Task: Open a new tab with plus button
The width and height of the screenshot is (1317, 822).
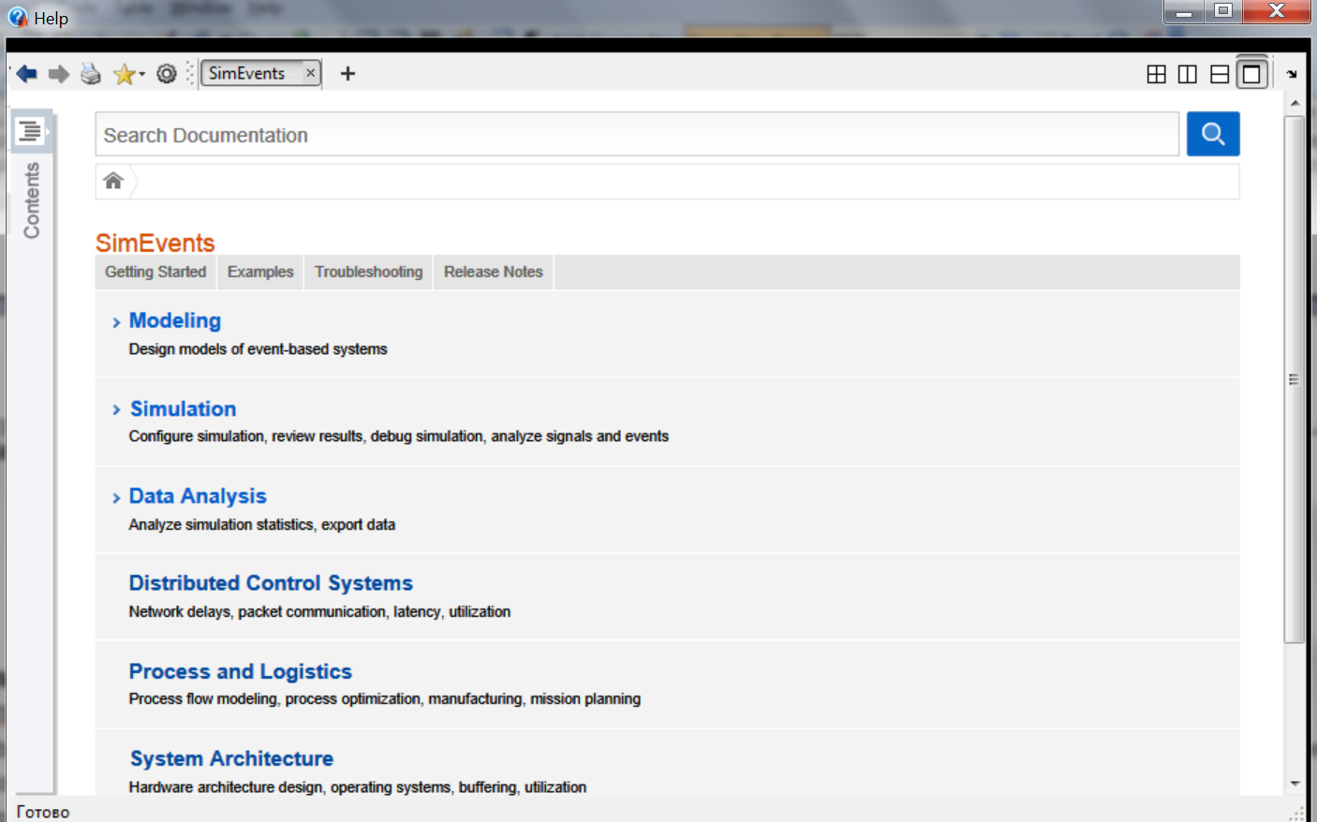Action: point(348,73)
